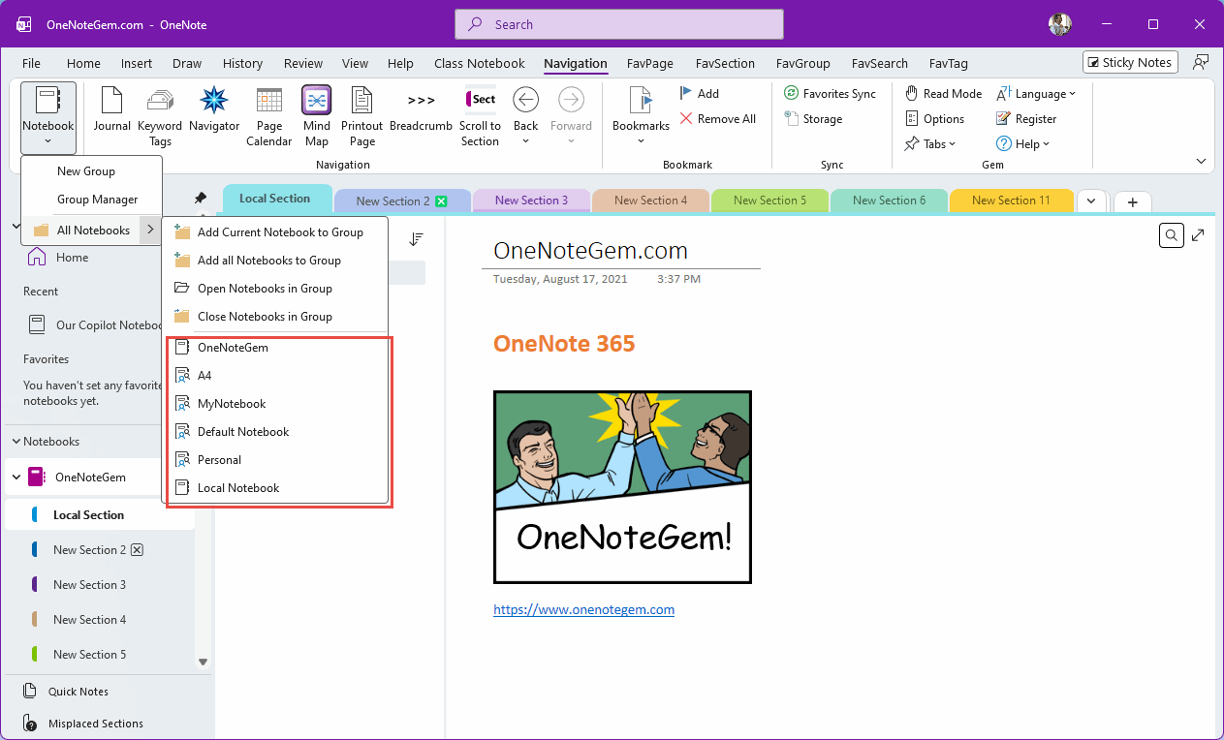Collapse the Notebooks list header
The height and width of the screenshot is (740, 1224).
(16, 442)
